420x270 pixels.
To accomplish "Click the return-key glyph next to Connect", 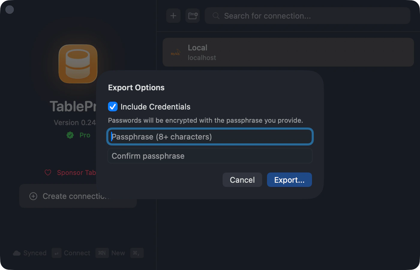I will coord(56,253).
